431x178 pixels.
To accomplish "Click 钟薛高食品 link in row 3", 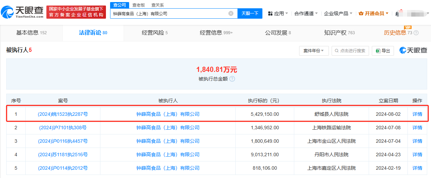I will 168,141.
